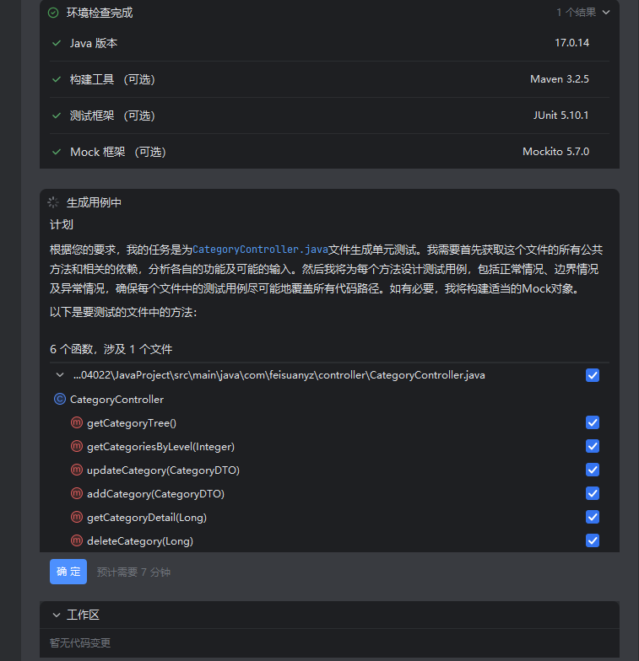Click the green check circle beside 环境检查完成
This screenshot has width=639, height=661.
coord(53,13)
